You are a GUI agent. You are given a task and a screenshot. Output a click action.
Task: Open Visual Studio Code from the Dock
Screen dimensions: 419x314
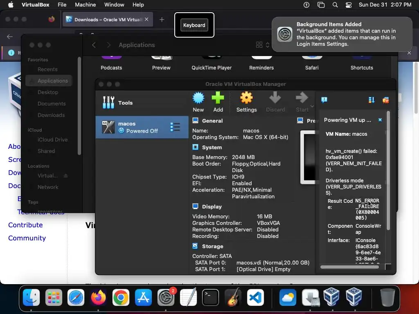tap(255, 297)
